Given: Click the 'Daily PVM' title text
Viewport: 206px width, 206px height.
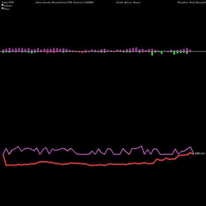Looking at the screenshot, I should 8,2.
